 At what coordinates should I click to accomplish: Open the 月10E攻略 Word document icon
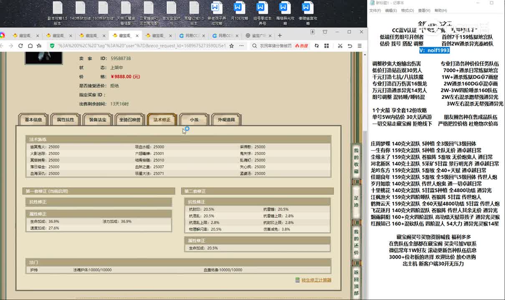[x=239, y=11]
